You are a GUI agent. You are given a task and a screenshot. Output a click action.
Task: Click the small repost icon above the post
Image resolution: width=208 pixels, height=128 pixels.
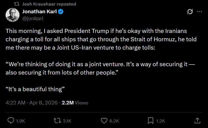(16, 4)
